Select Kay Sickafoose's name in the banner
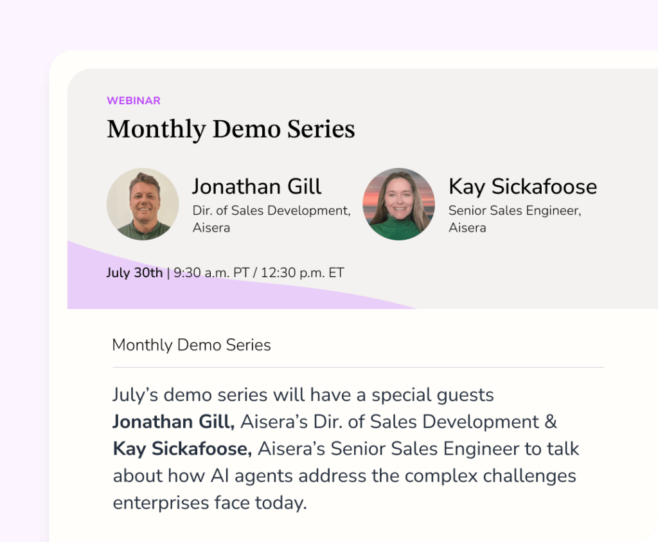Screen dimensions: 658x542 tap(522, 186)
